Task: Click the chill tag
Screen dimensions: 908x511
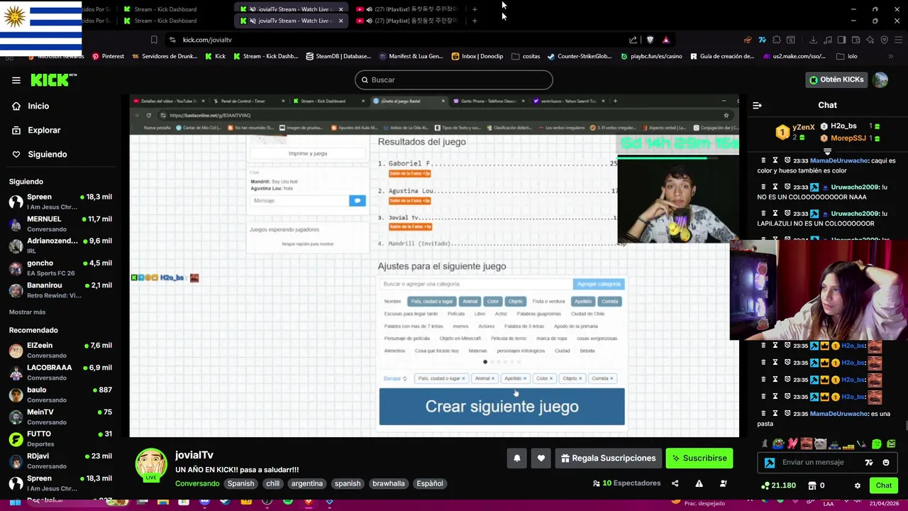Action: coord(272,483)
